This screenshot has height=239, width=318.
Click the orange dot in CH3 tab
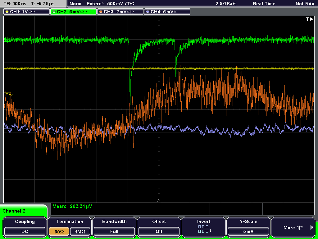tap(101, 12)
